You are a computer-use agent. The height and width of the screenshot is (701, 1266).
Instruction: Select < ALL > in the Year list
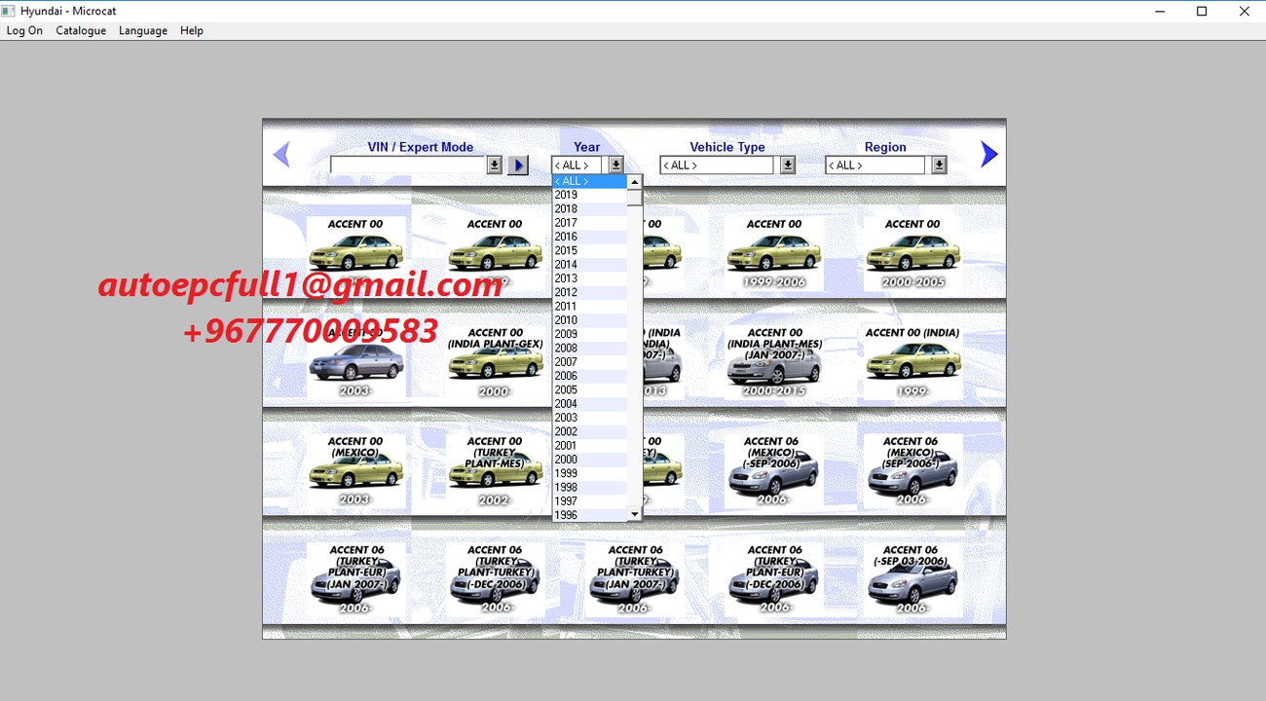(x=589, y=181)
